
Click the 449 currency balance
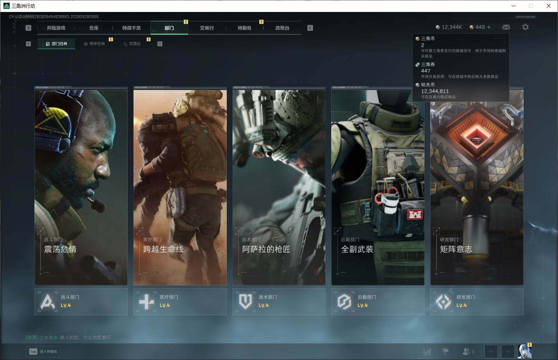click(480, 27)
